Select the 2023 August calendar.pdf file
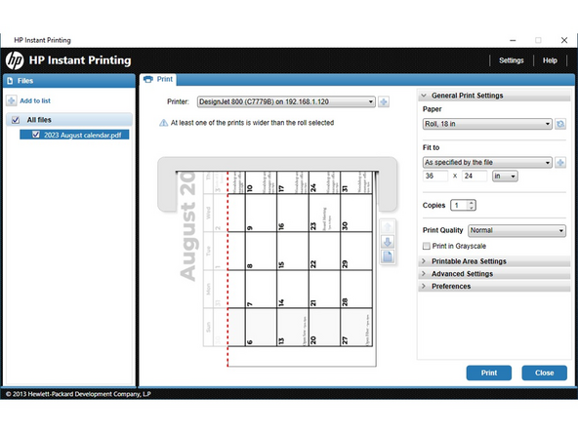578x433 pixels. [x=75, y=135]
